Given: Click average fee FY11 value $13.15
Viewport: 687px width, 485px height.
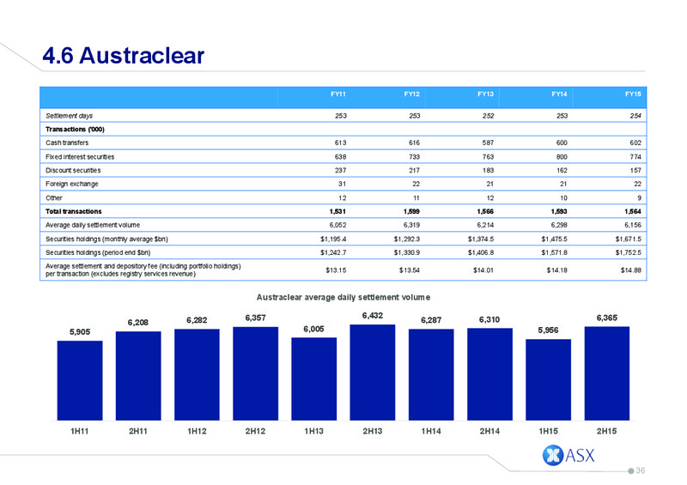Looking at the screenshot, I should point(336,270).
